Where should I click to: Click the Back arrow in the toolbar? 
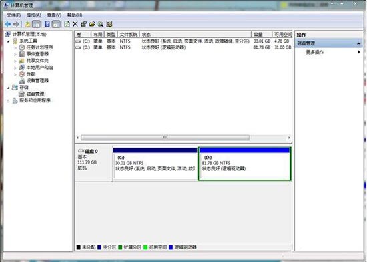[x=8, y=24]
